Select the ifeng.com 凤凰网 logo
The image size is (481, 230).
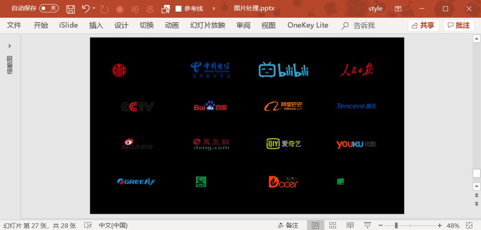211,144
